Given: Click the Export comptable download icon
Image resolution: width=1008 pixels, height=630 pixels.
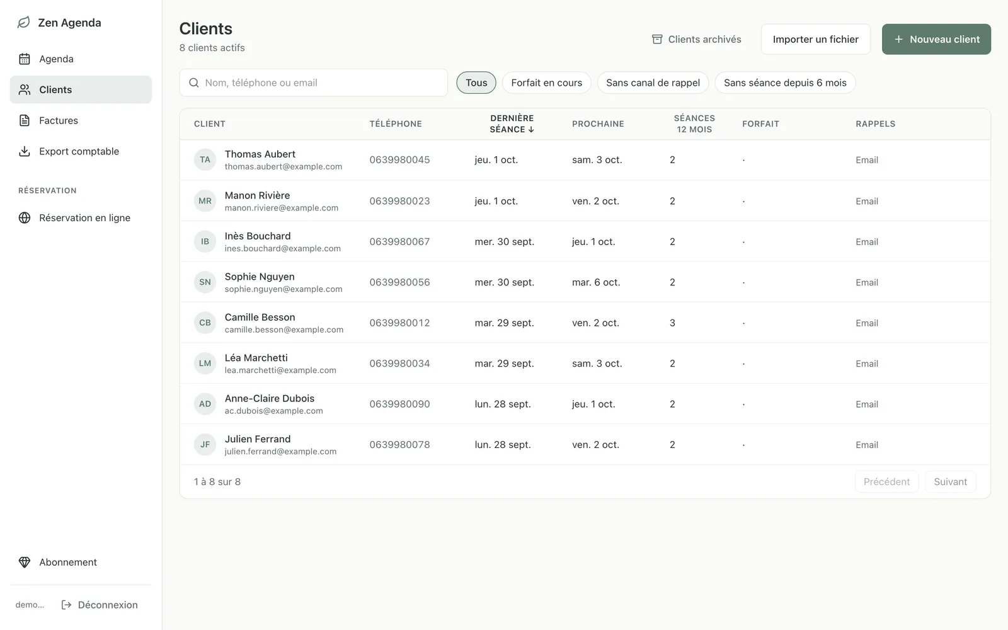Looking at the screenshot, I should pos(25,151).
